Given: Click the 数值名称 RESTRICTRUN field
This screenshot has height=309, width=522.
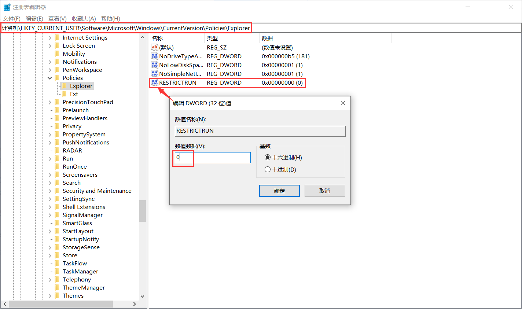Looking at the screenshot, I should (x=260, y=131).
